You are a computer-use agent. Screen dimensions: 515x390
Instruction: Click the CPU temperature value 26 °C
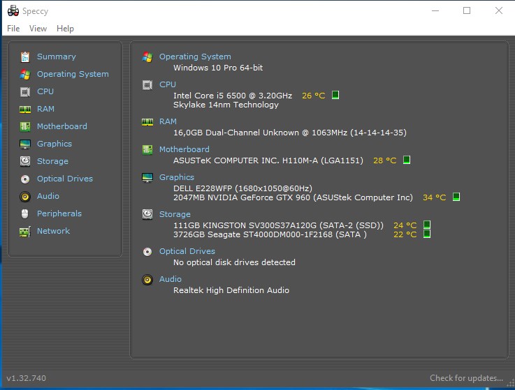(313, 96)
